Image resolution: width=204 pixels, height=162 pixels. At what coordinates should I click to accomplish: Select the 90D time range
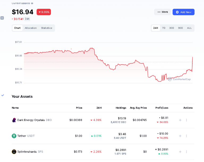[x=180, y=28]
